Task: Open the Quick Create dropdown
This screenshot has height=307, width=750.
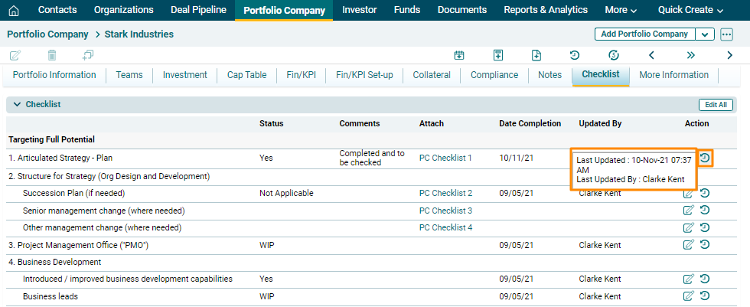Action: (690, 10)
